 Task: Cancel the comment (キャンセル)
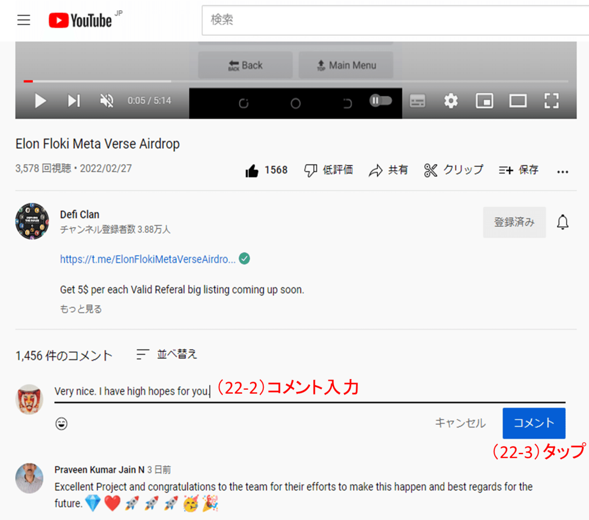tap(461, 423)
